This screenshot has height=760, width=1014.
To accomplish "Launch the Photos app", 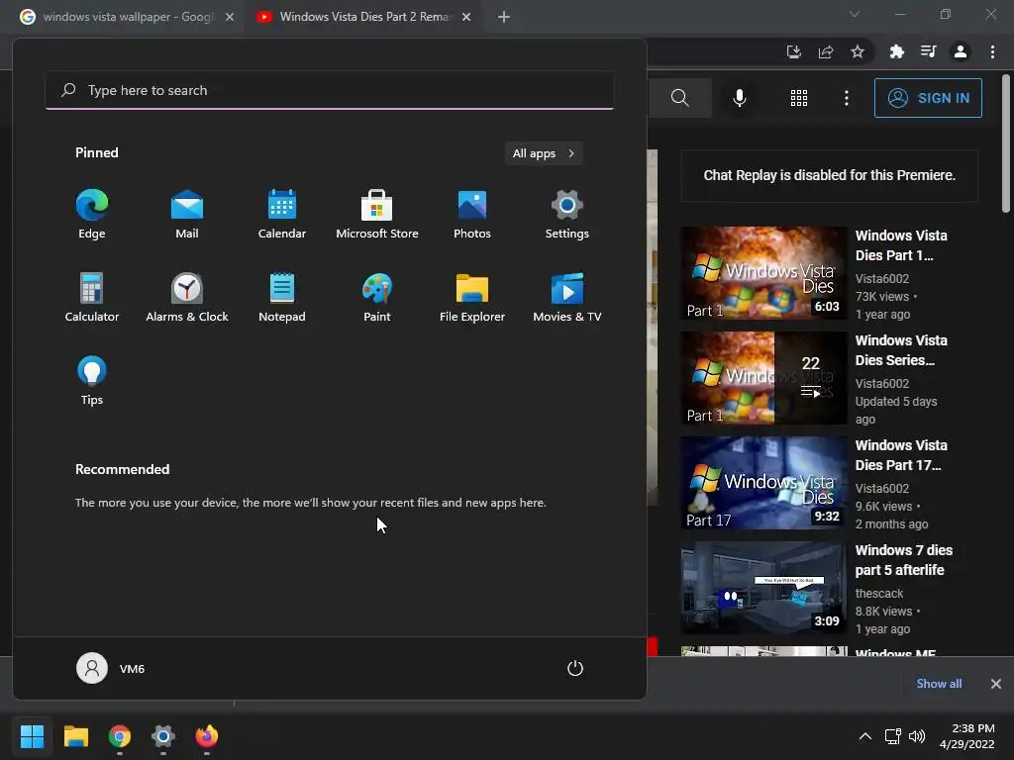I will [472, 215].
